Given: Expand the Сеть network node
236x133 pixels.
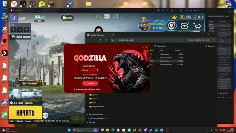Looking at the screenshot, I should (x=87, y=122).
